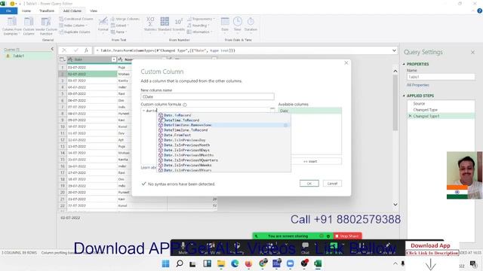Click the Statistics ribbon icon
The image size is (483, 271).
[150, 25]
